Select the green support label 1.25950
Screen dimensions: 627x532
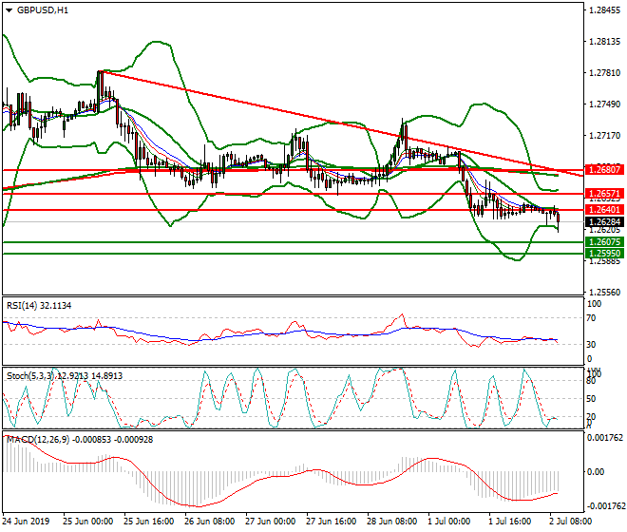(x=604, y=254)
